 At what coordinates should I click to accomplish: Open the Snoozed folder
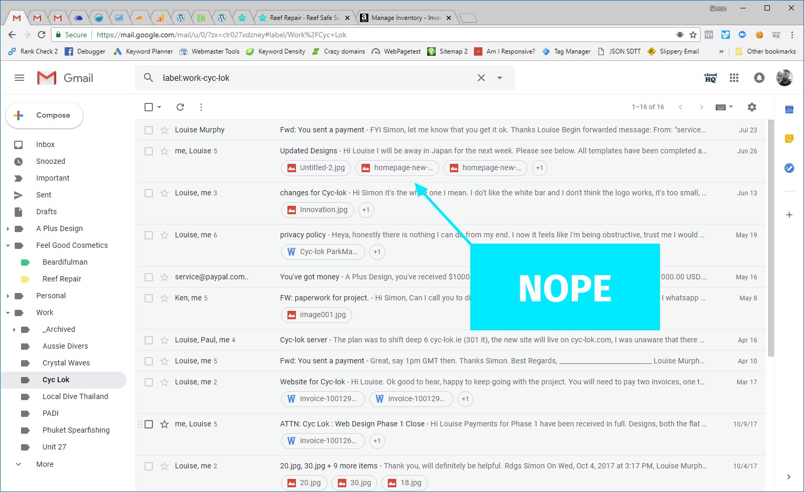(50, 161)
